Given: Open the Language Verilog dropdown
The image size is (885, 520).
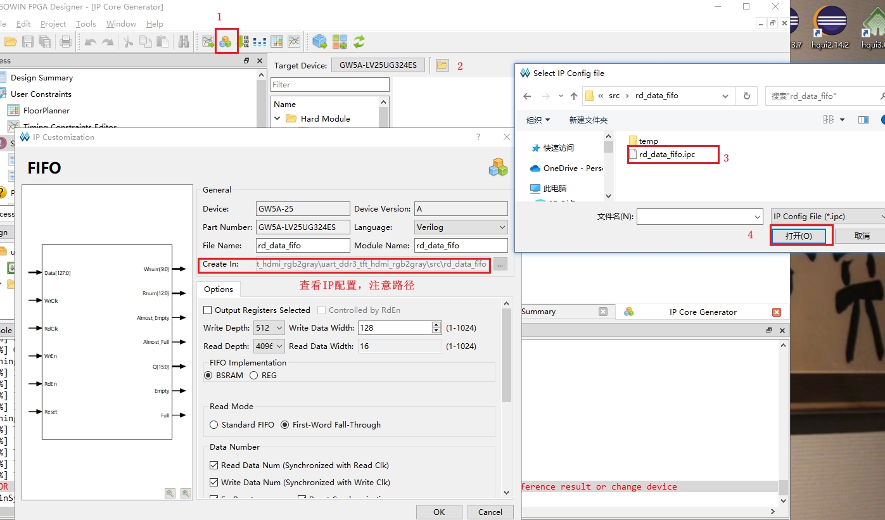Looking at the screenshot, I should click(461, 227).
